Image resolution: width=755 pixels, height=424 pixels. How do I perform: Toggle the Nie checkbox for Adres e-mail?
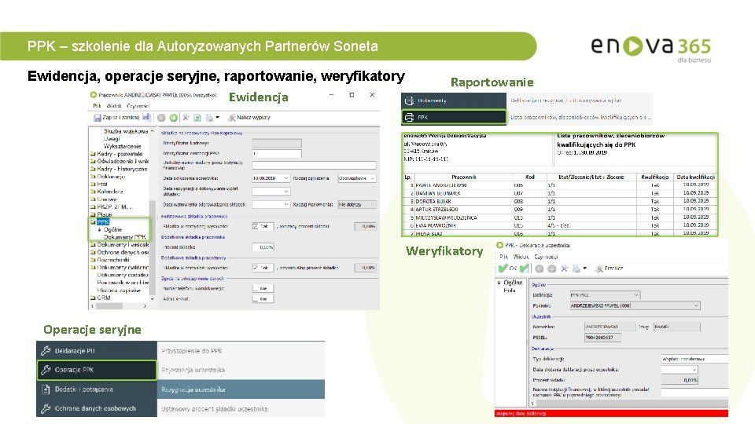tap(256, 299)
